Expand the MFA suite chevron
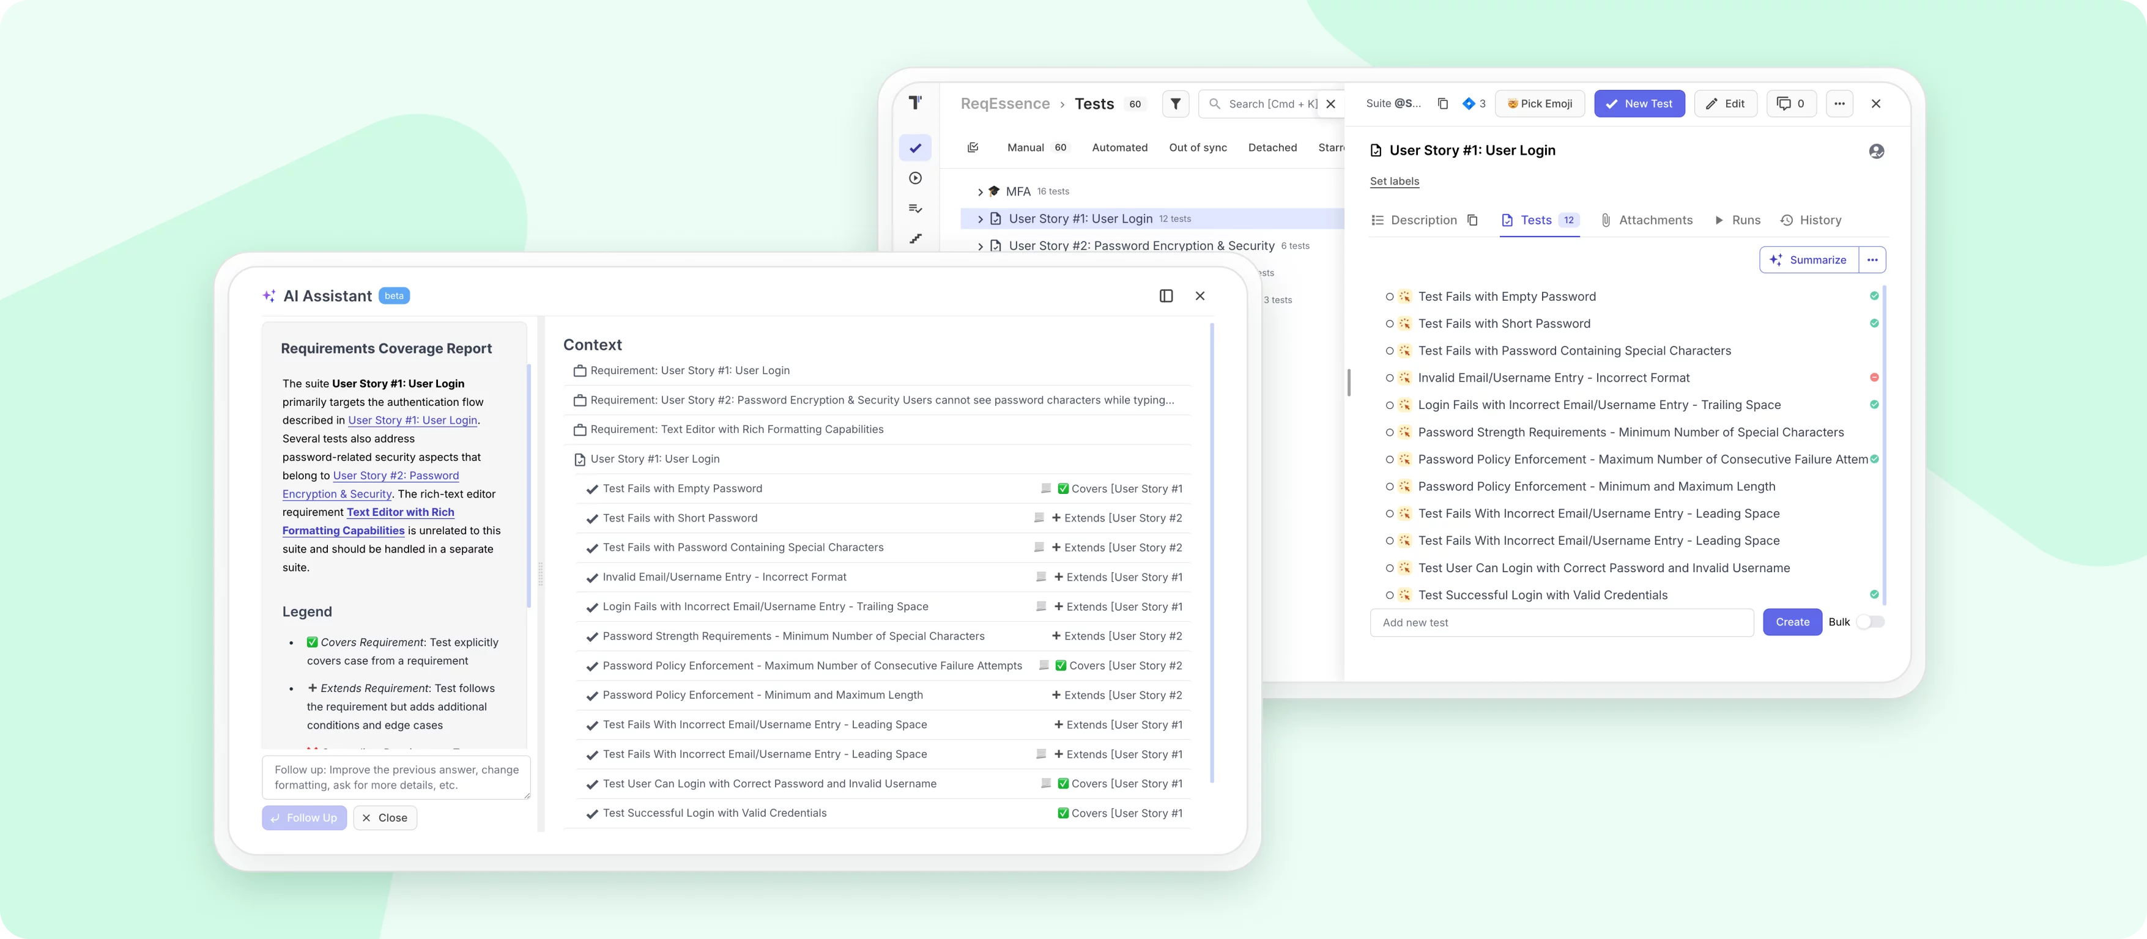2147x939 pixels. 980,191
